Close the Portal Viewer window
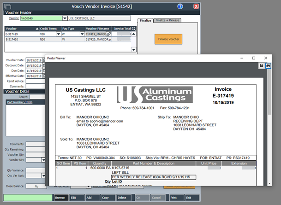Image resolution: width=281 pixels, height=205 pixels. [x=266, y=58]
